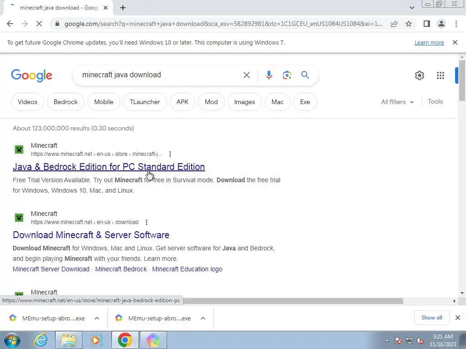Open Java & Bedrock Edition for PC result
The image size is (466, 349).
(109, 167)
